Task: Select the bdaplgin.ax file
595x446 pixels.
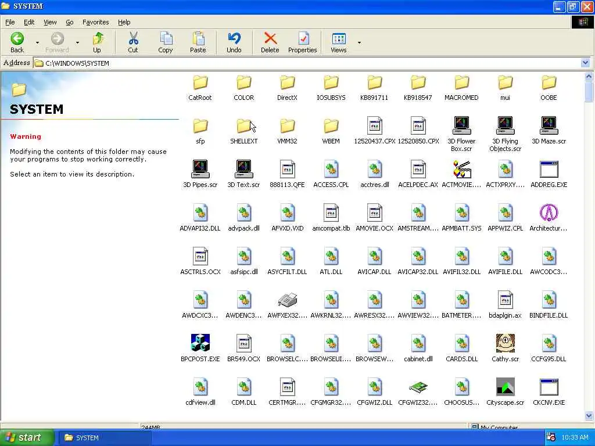Action: click(505, 304)
